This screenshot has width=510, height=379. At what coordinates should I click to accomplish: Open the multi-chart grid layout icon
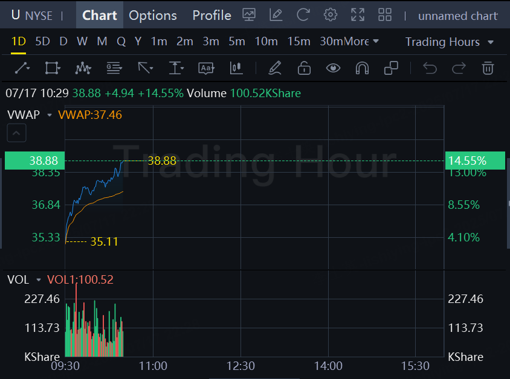(384, 15)
